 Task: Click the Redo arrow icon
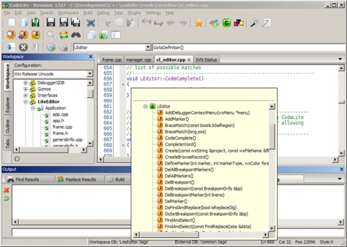point(158,23)
